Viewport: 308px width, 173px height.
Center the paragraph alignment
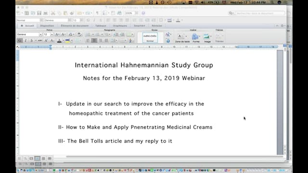[94, 40]
